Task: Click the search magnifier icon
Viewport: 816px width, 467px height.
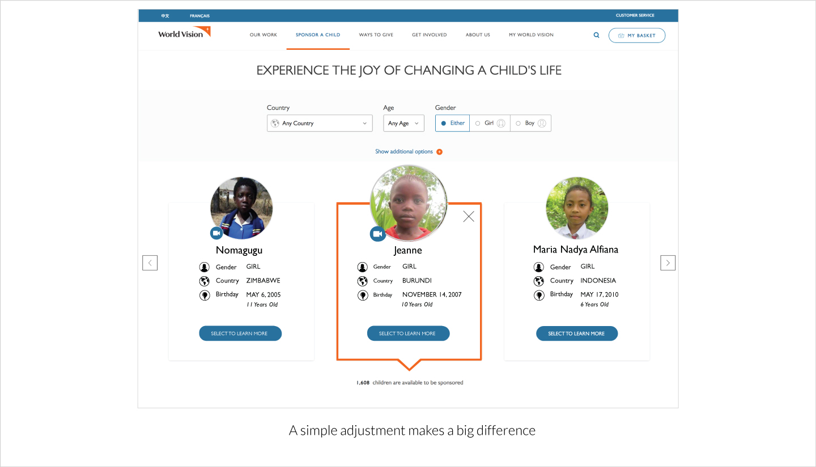Action: (x=596, y=35)
